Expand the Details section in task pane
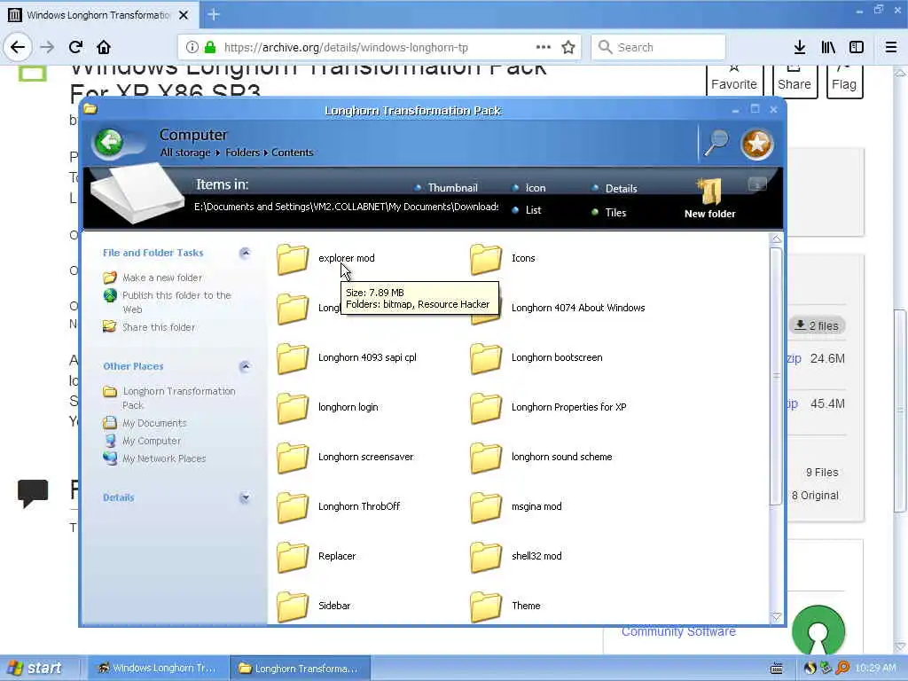The height and width of the screenshot is (681, 908). (x=245, y=497)
